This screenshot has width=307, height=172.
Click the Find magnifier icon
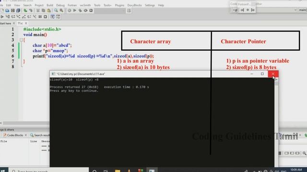click(56, 11)
